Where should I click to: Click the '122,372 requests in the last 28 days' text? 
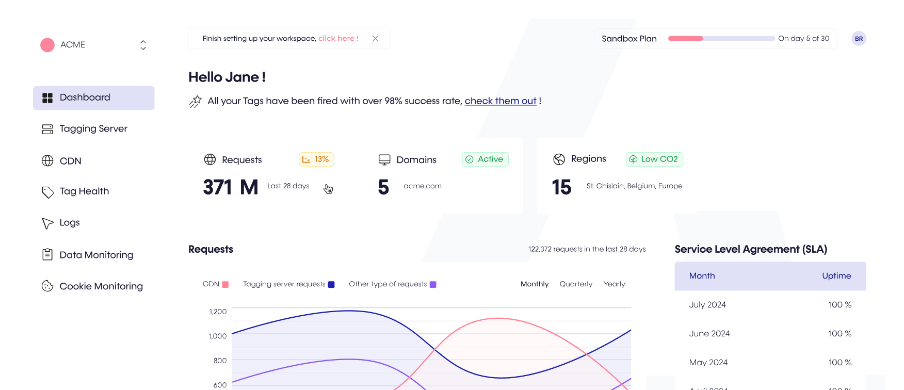tap(587, 249)
